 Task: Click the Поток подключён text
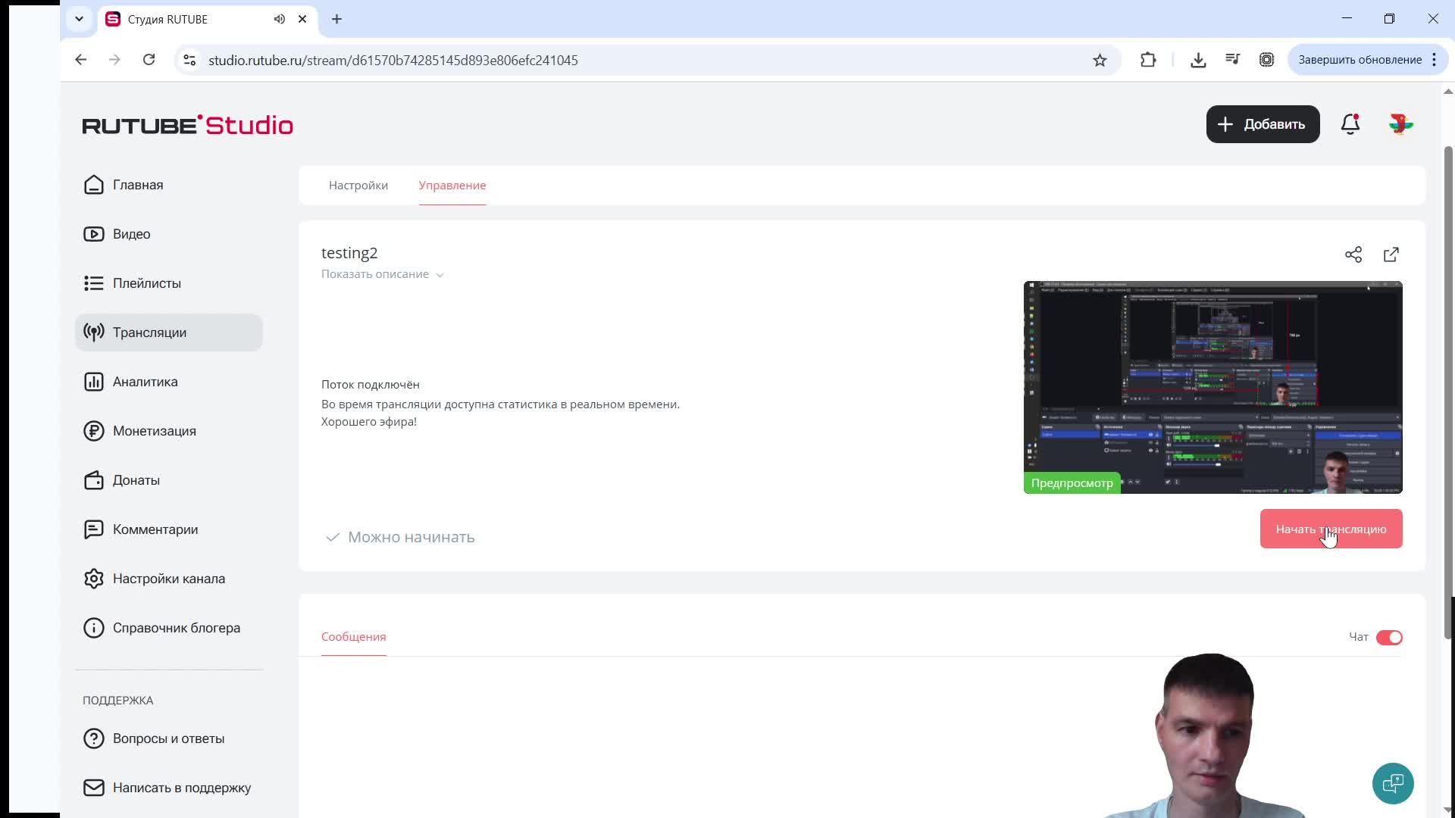(371, 385)
